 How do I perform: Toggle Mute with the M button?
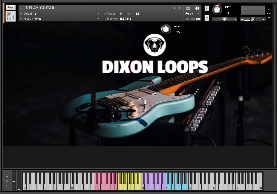207,18
